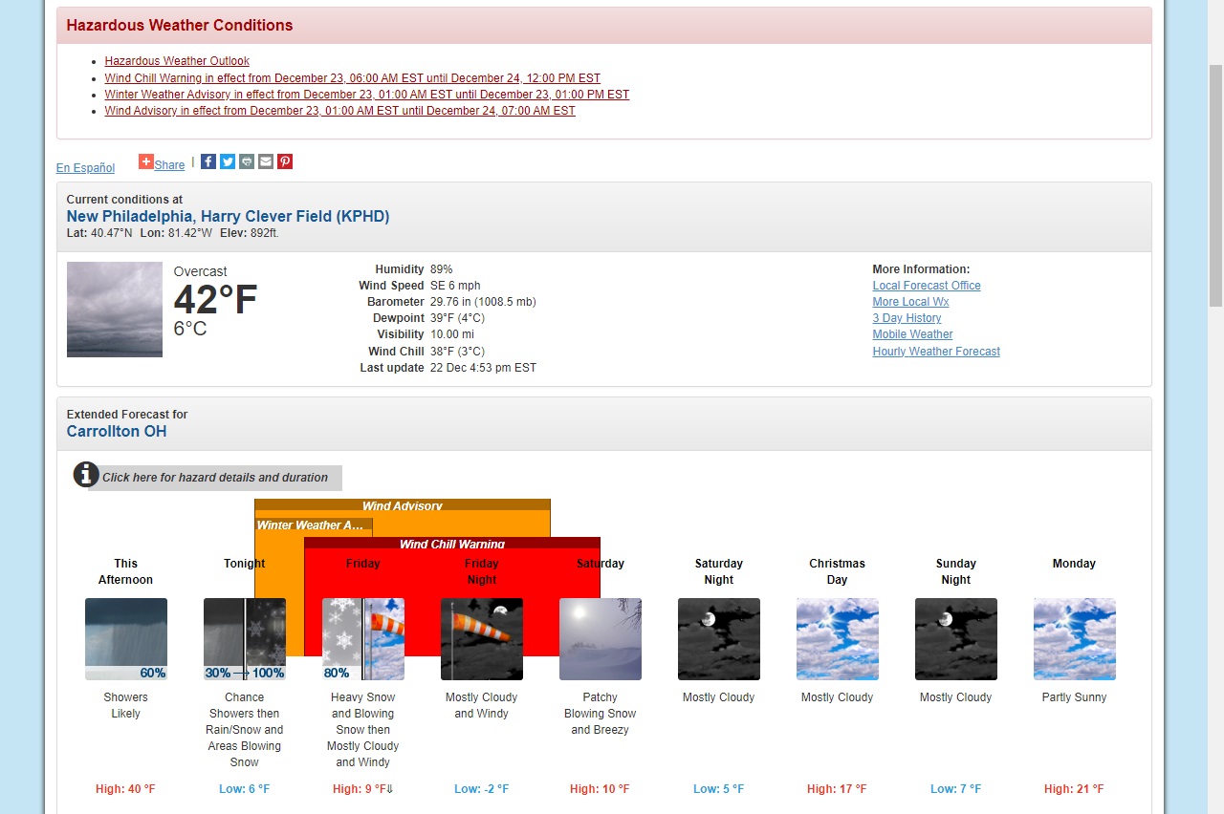
Task: Click the Carrollton OH heading
Action: click(x=117, y=432)
